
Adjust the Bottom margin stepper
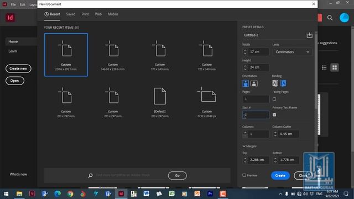(275, 160)
